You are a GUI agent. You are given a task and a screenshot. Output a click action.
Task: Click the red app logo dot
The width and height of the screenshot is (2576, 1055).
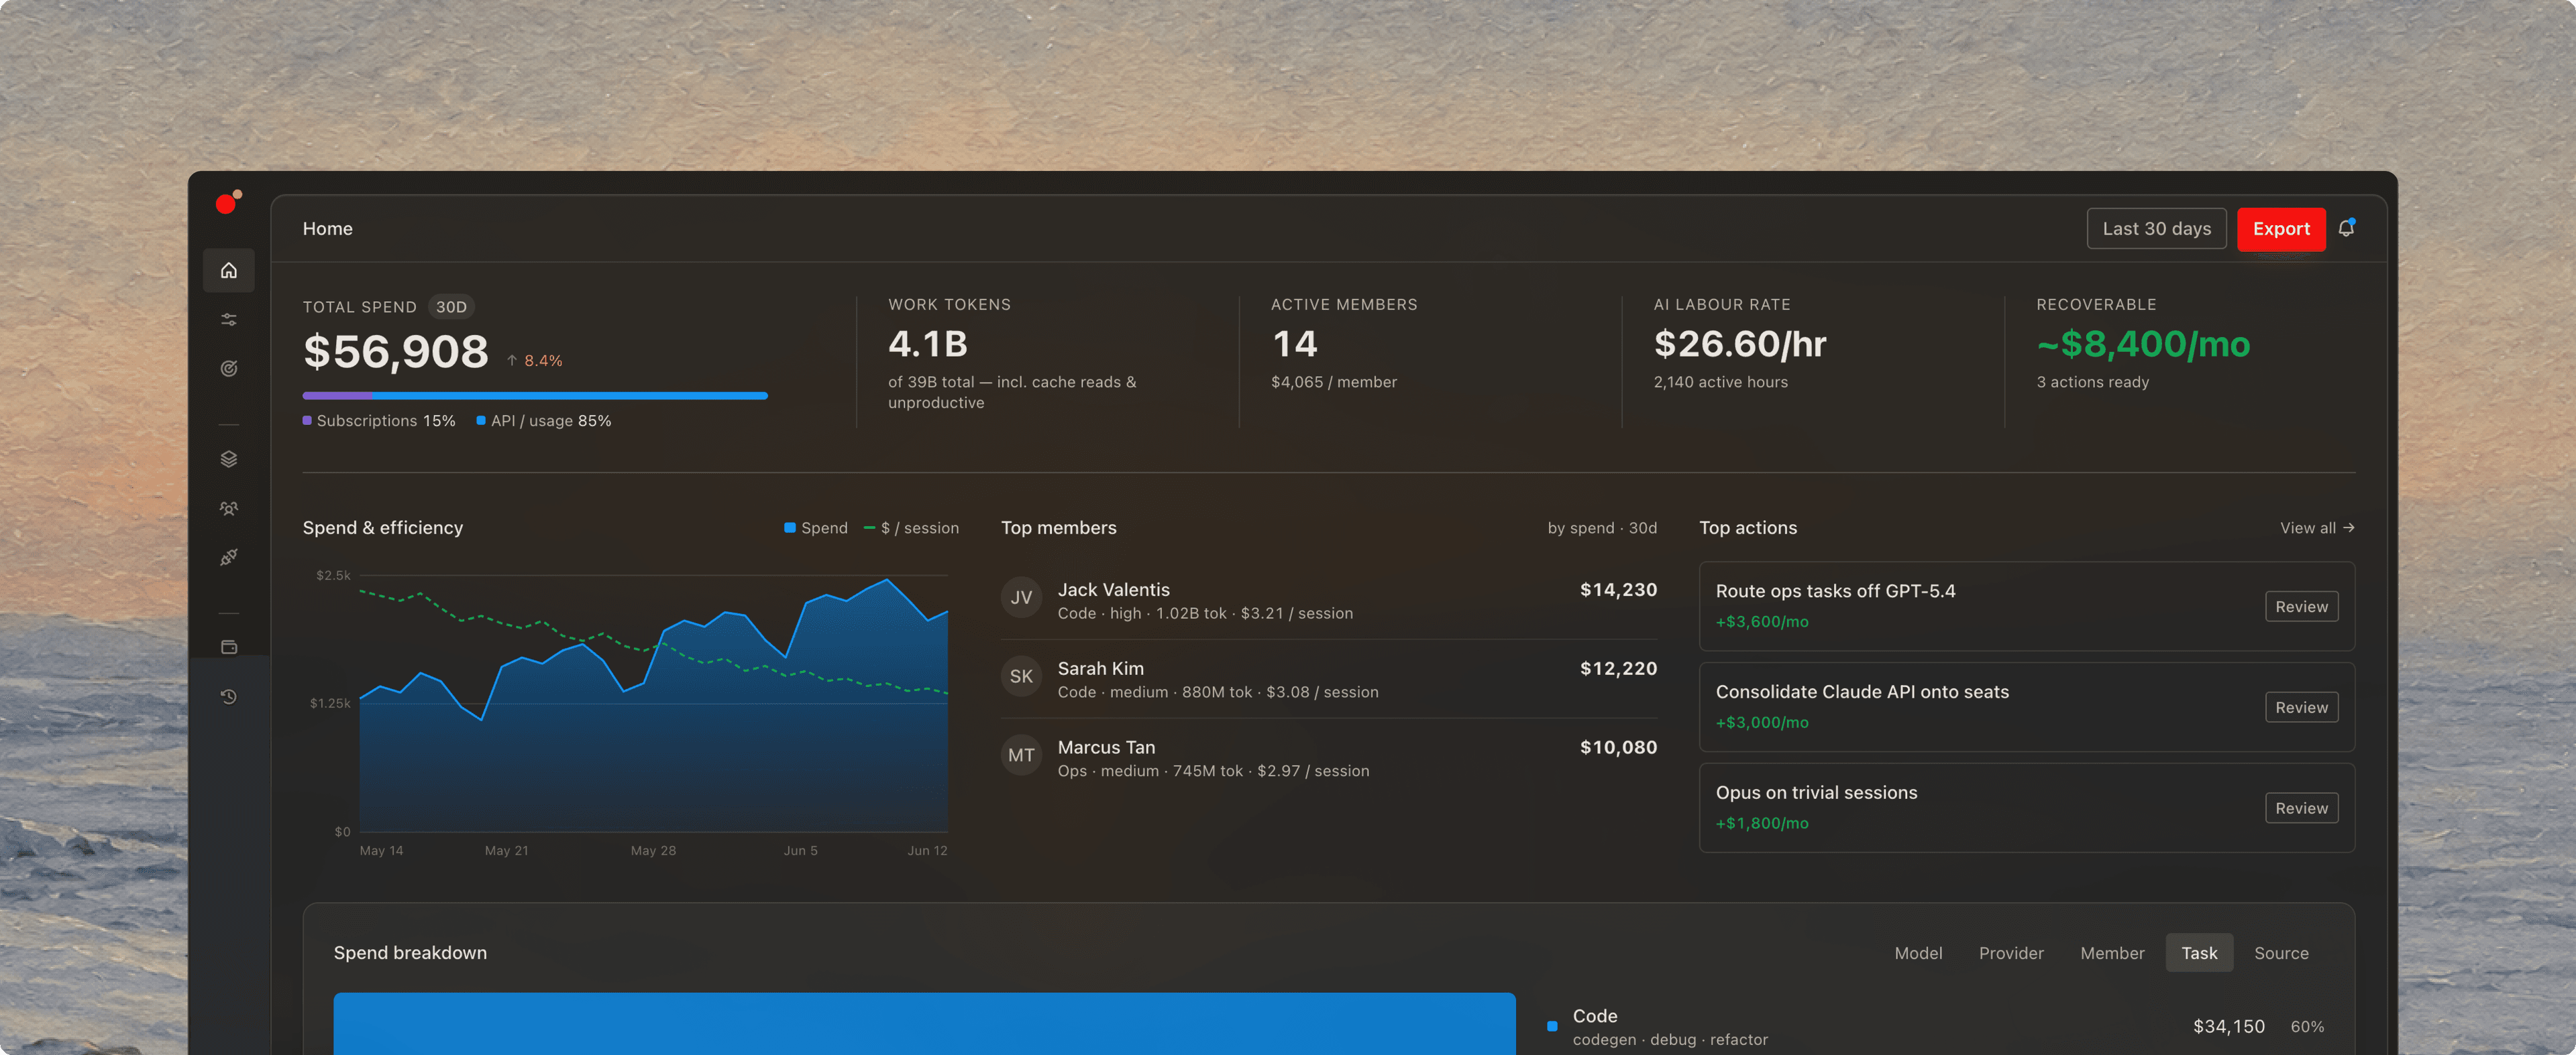coord(227,203)
